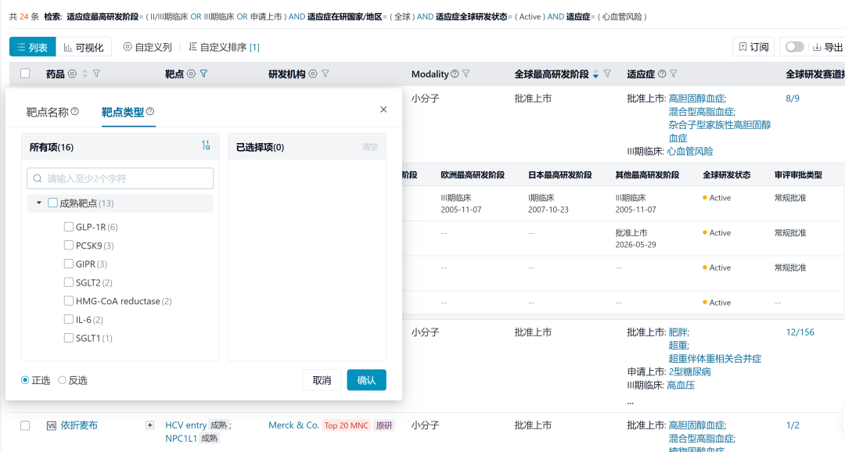This screenshot has width=845, height=452.
Task: Open the filter funnel for 适应症 column
Action: pyautogui.click(x=674, y=74)
